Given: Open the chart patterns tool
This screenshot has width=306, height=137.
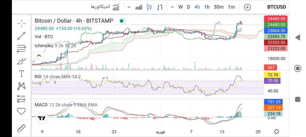Looking at the screenshot, I should click(21, 86).
